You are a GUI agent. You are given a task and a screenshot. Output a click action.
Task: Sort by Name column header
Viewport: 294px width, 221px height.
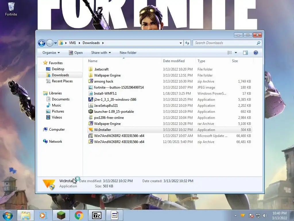point(124,61)
